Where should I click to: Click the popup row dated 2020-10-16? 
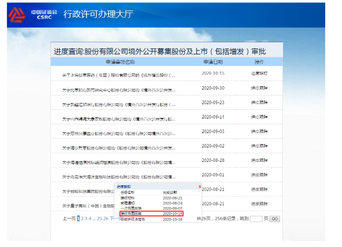(151, 219)
